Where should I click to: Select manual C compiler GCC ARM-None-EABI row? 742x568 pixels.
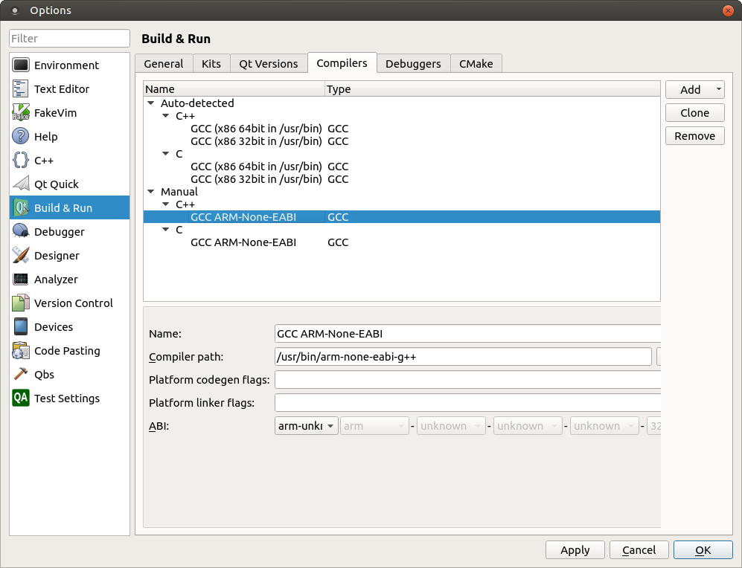point(243,242)
